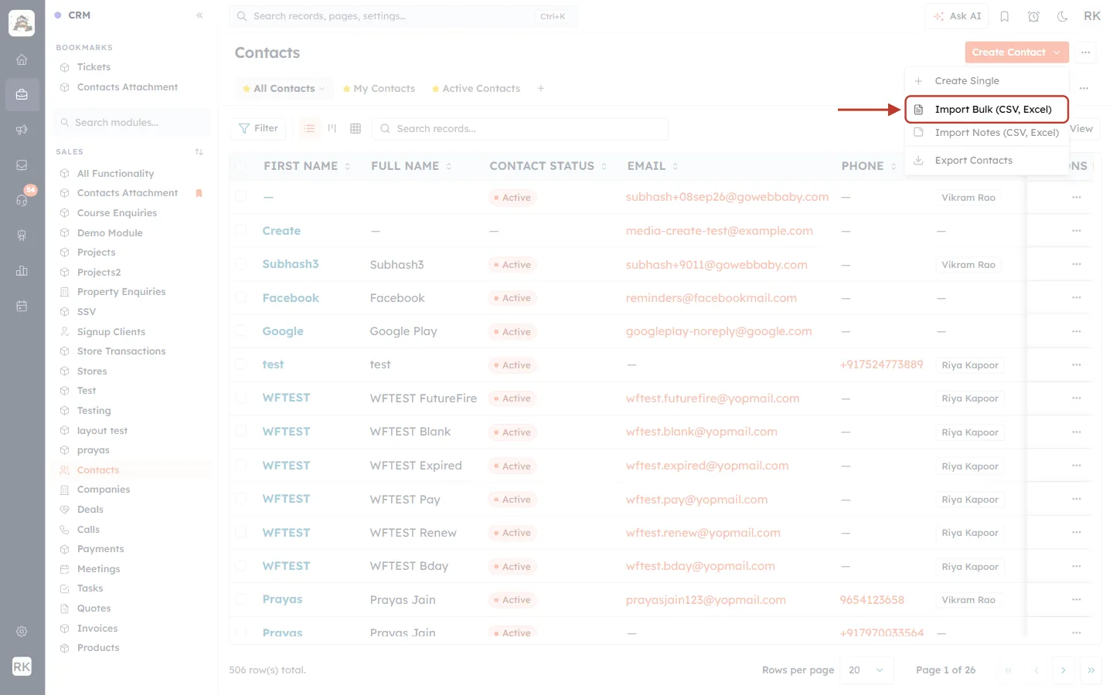Viewport: 1113px width, 695px height.
Task: Open settings gear in left rail
Action: click(x=22, y=632)
